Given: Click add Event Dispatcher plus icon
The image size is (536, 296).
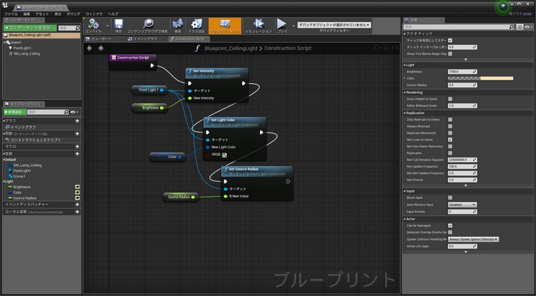Looking at the screenshot, I should pyautogui.click(x=77, y=204).
